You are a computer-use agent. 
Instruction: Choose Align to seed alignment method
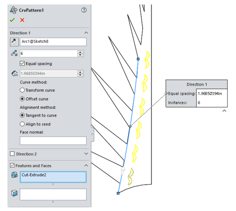(22, 124)
